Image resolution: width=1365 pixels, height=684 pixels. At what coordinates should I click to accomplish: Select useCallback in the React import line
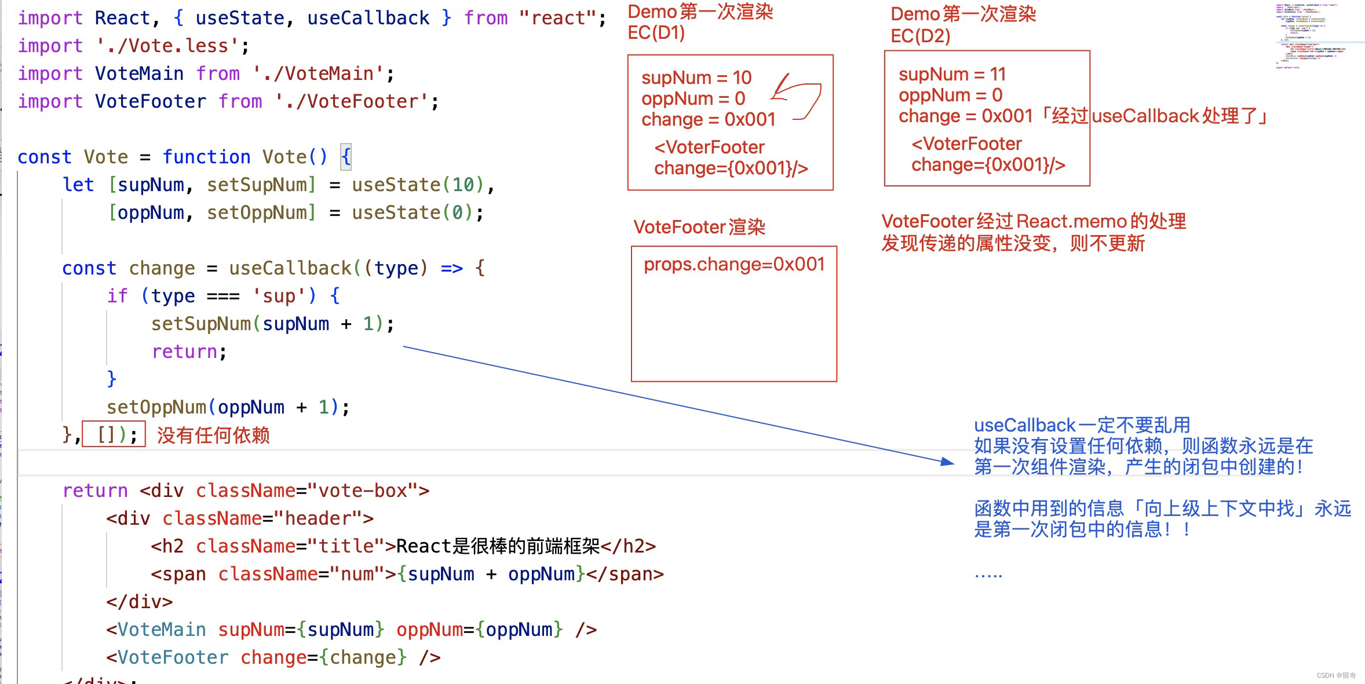coord(368,18)
